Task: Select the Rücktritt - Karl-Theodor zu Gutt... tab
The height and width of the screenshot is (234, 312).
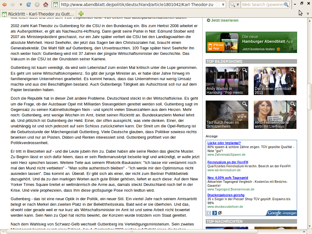Action: (x=38, y=14)
